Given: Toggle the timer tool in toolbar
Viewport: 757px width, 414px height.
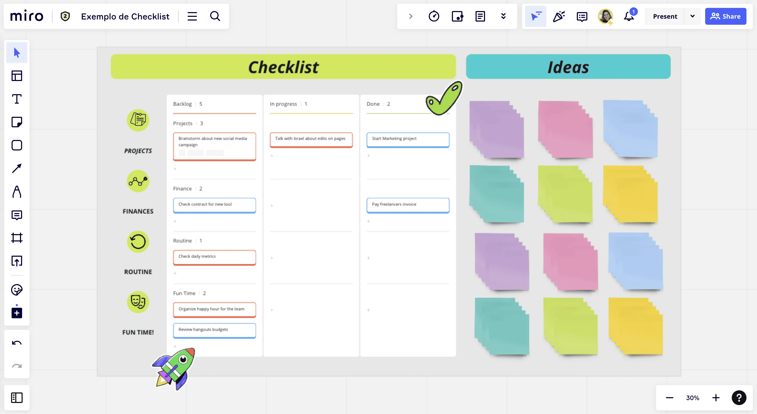Looking at the screenshot, I should (434, 16).
